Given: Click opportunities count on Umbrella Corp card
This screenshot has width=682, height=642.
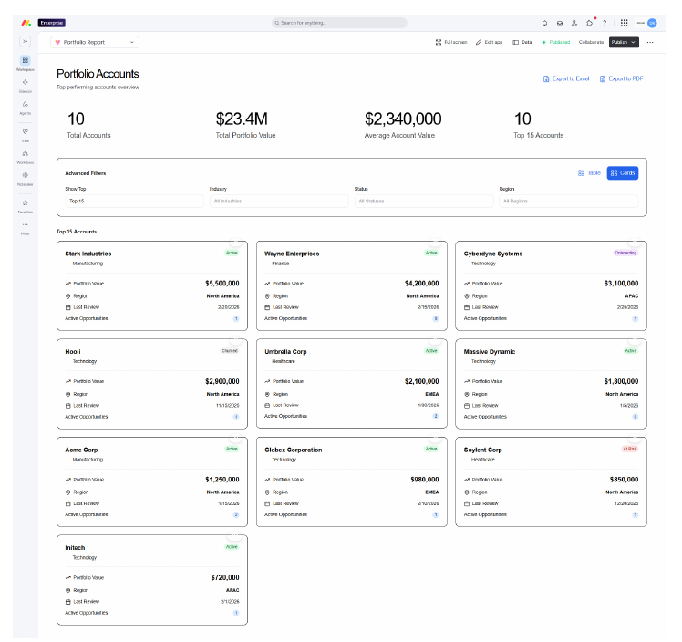Looking at the screenshot, I should pyautogui.click(x=436, y=416).
